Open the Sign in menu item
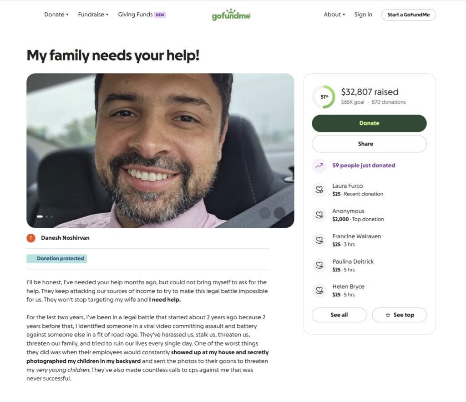 [363, 14]
